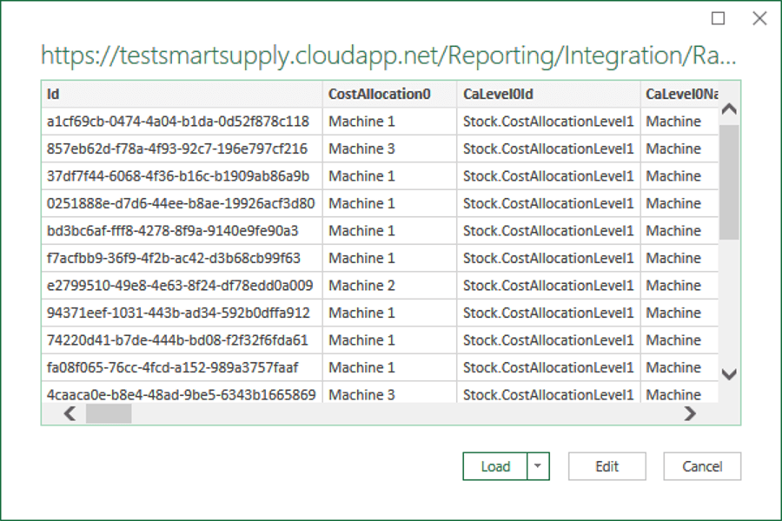Screen dimensions: 782x521
Task: Maximize the dialog window
Action: [x=718, y=18]
